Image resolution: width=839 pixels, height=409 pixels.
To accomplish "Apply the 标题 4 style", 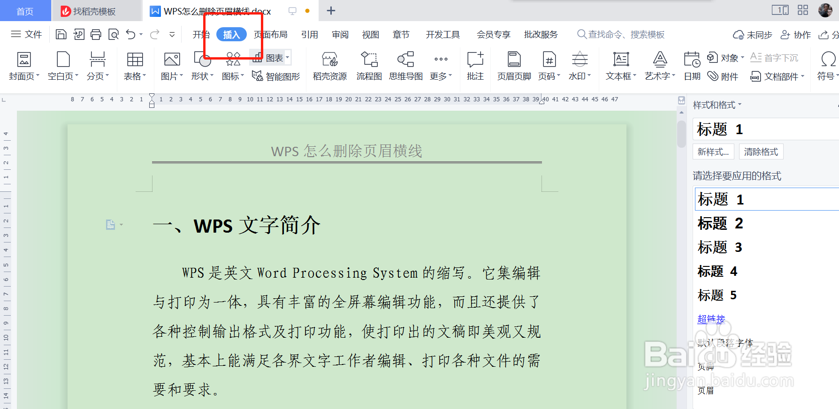I will 767,271.
